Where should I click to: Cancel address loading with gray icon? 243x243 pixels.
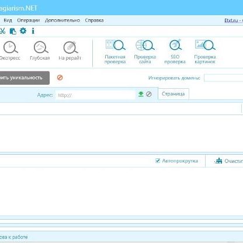[x=149, y=94]
